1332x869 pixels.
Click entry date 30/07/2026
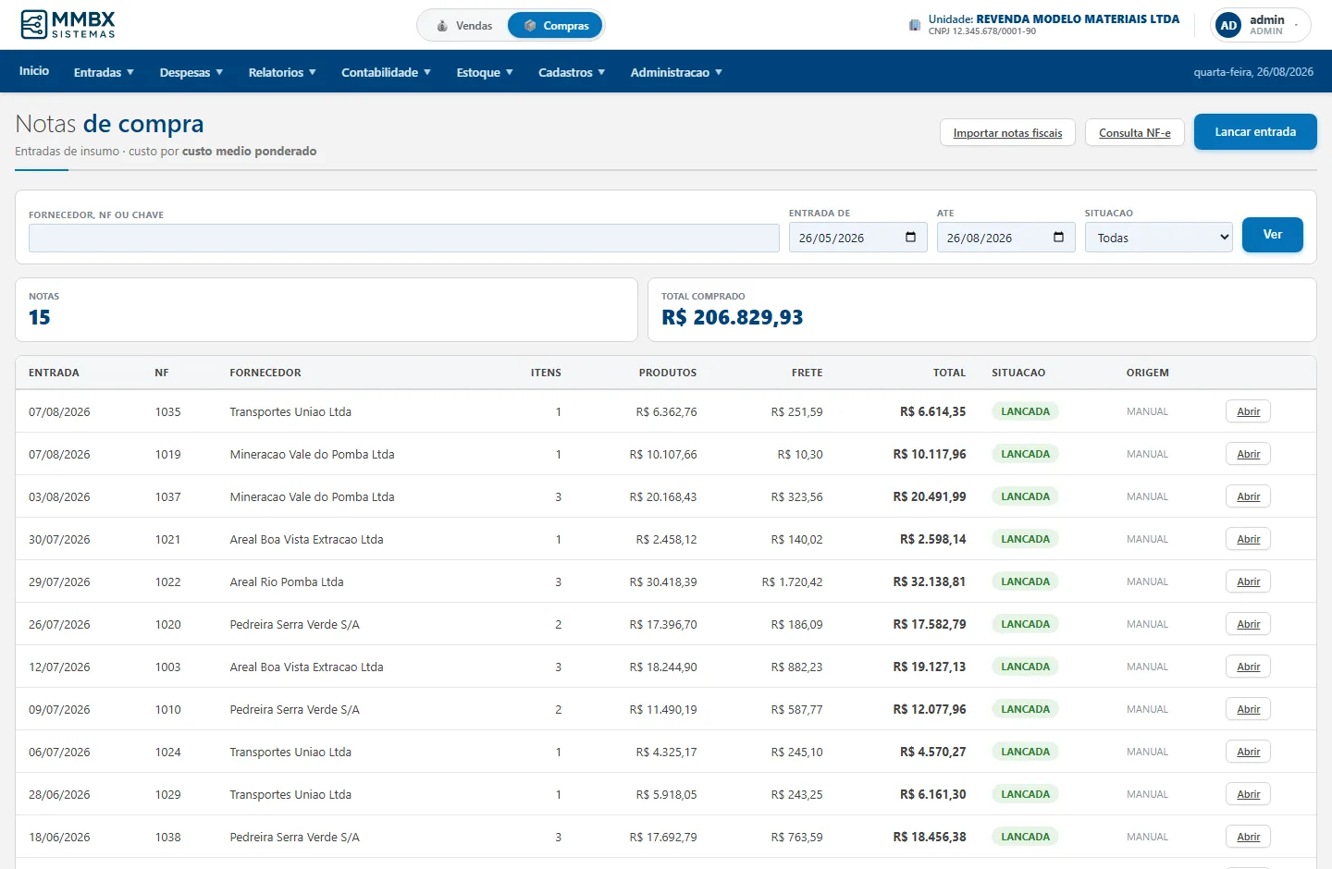pos(59,539)
